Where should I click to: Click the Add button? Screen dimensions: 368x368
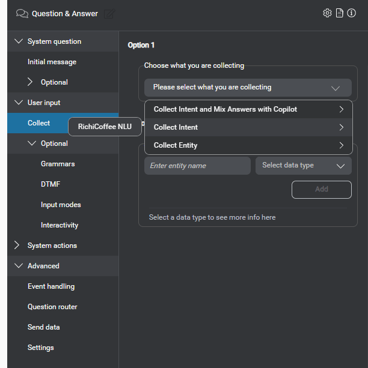[321, 189]
